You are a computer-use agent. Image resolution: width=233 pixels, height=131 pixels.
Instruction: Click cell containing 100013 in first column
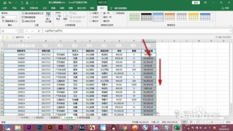tap(21, 100)
